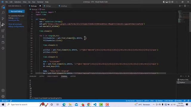Open the Explorer view in activity bar
The image size is (191, 107).
[3, 7]
